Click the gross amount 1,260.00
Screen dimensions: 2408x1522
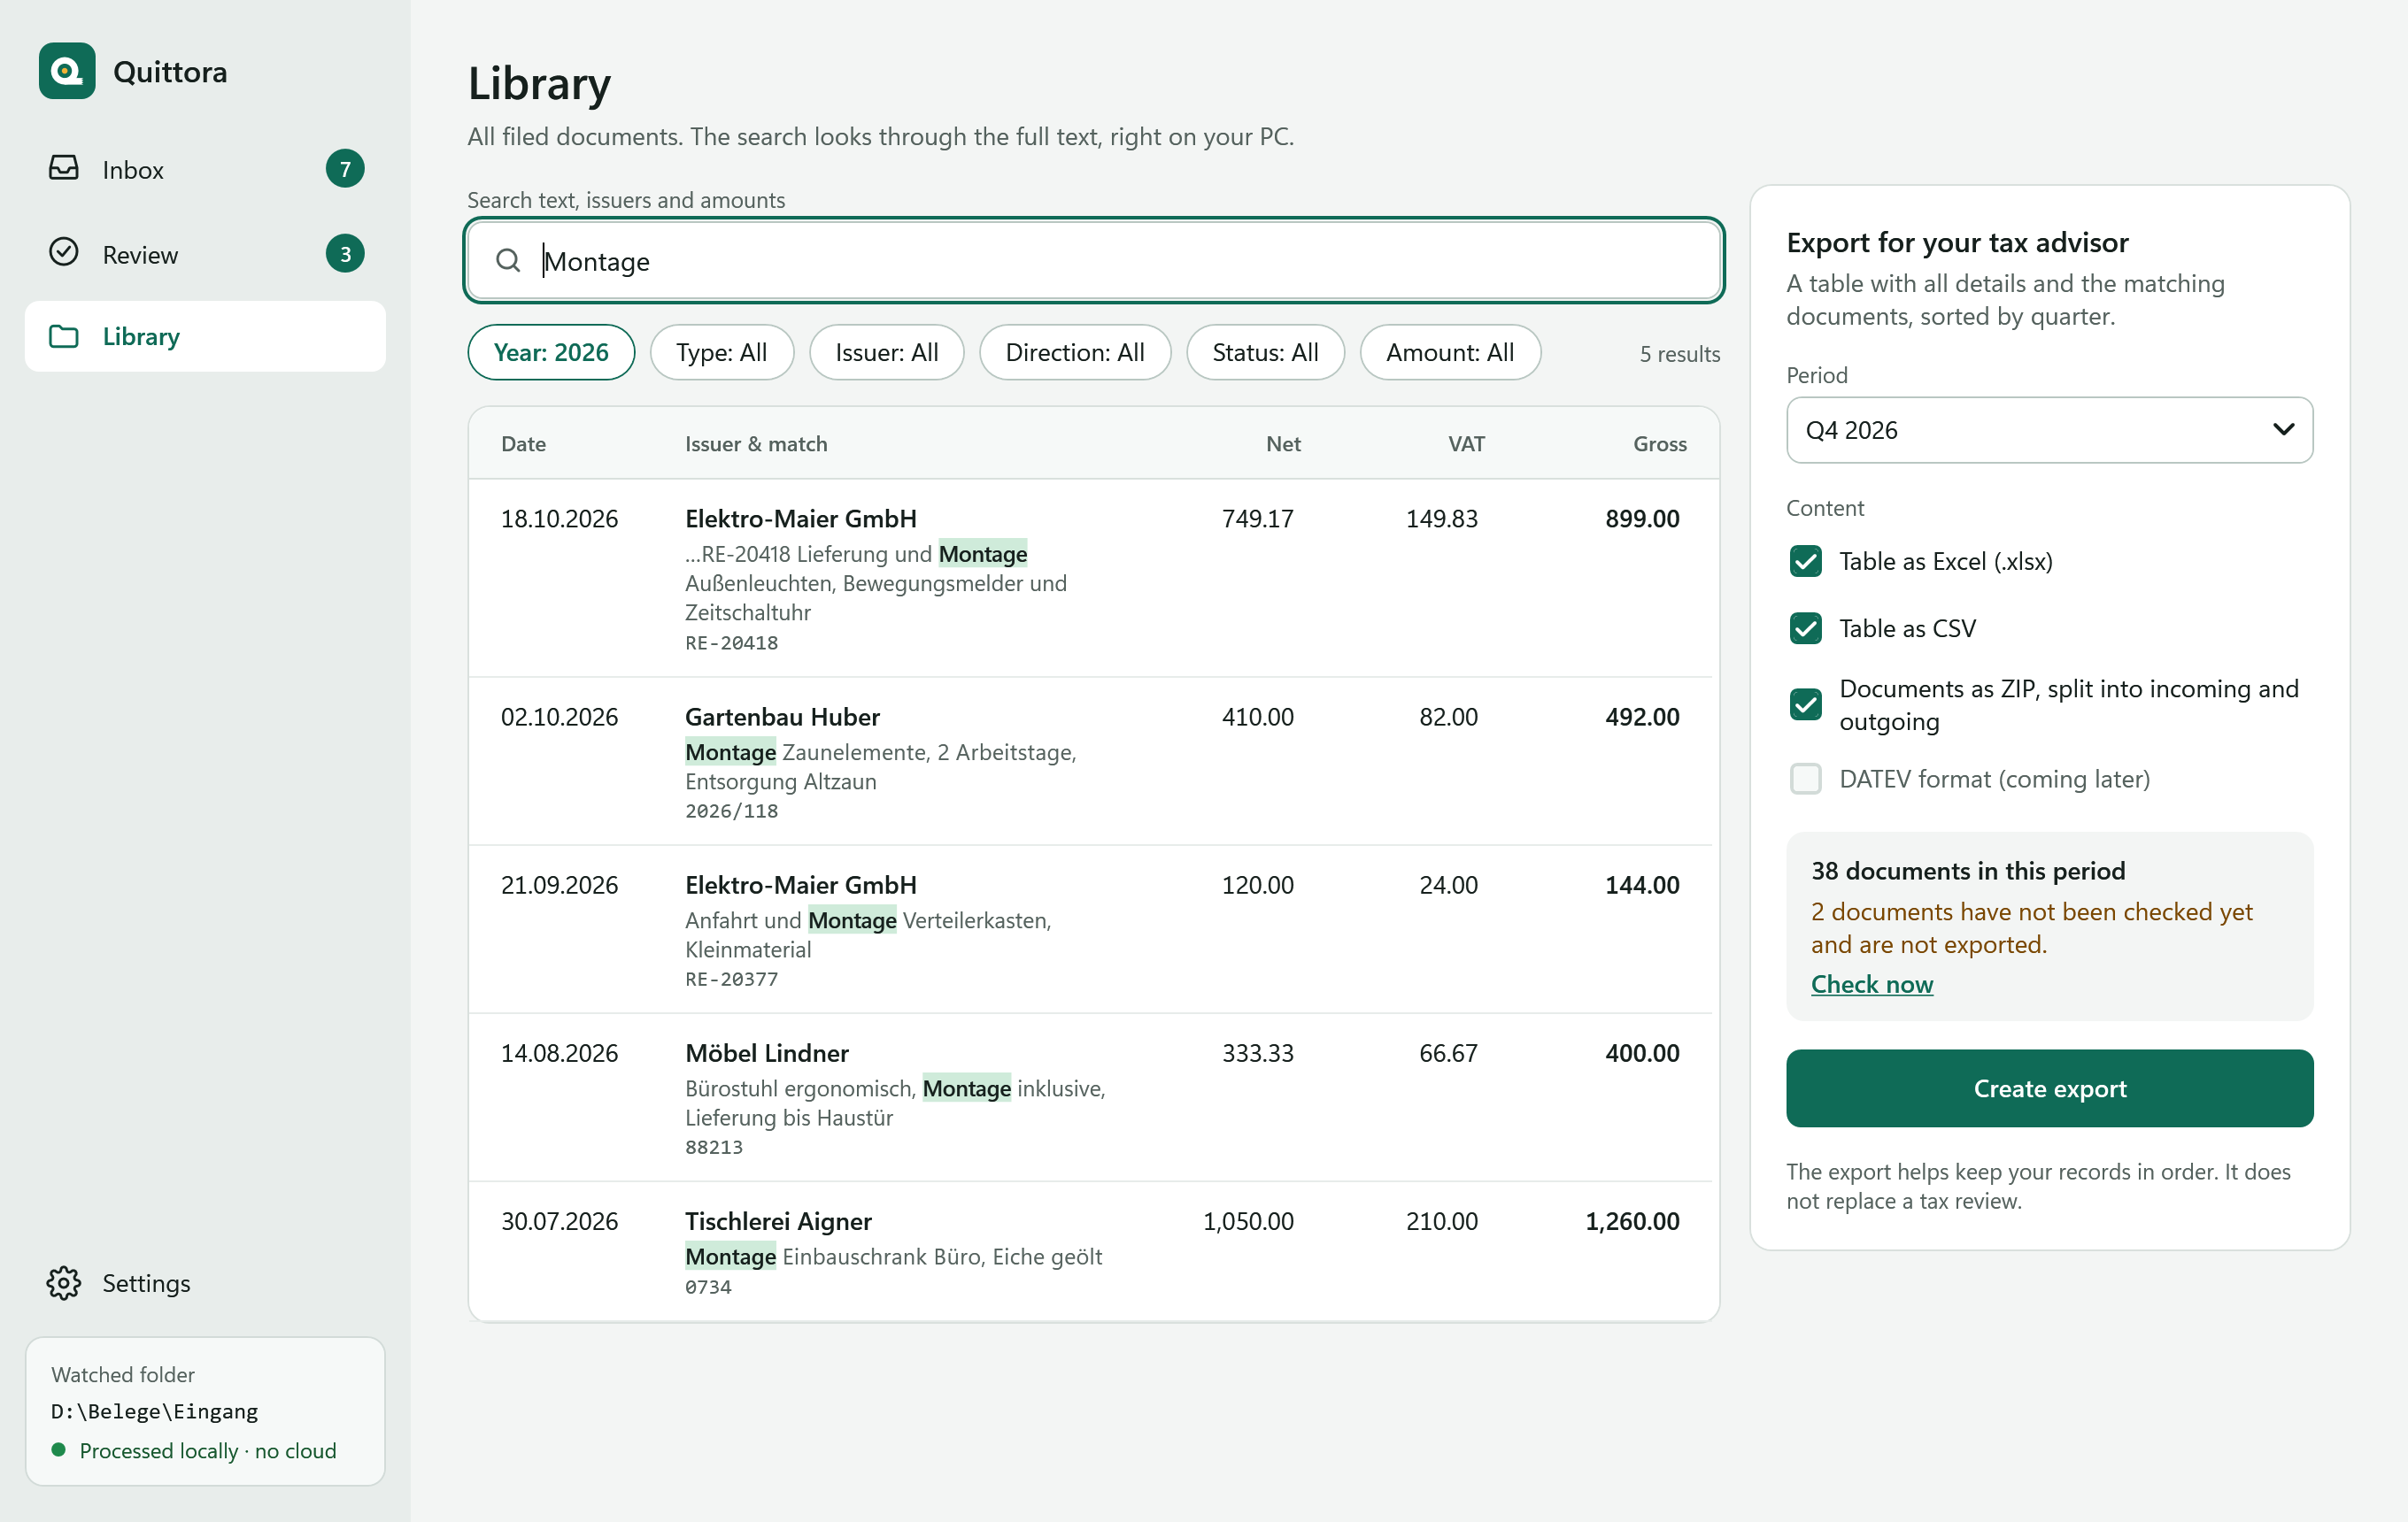click(x=1632, y=1221)
